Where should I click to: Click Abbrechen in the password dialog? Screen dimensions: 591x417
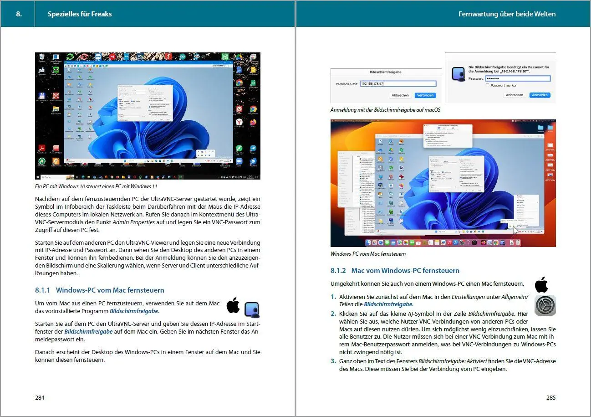(515, 95)
